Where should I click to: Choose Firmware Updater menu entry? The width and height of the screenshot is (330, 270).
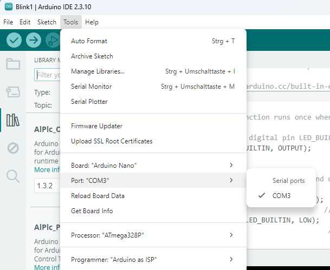click(153, 126)
